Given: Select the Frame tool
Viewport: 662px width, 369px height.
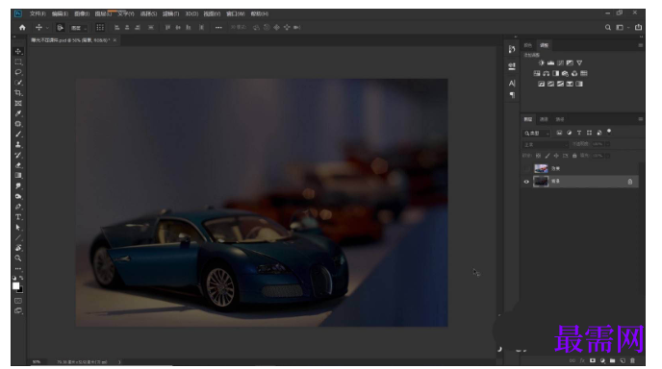Looking at the screenshot, I should [18, 104].
